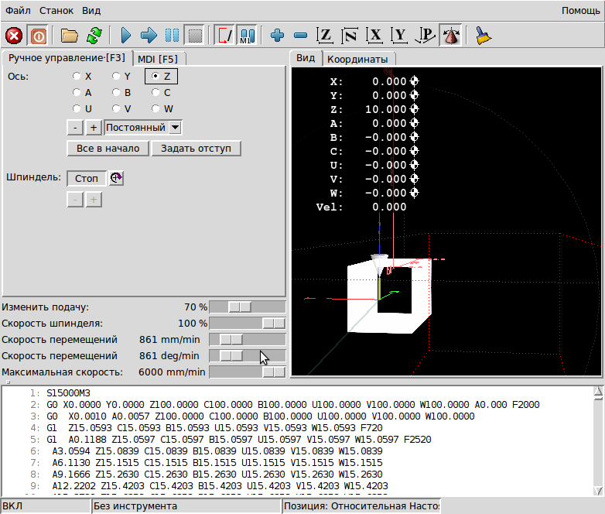Clear the live plot with broom icon
The height and width of the screenshot is (514, 605).
484,36
